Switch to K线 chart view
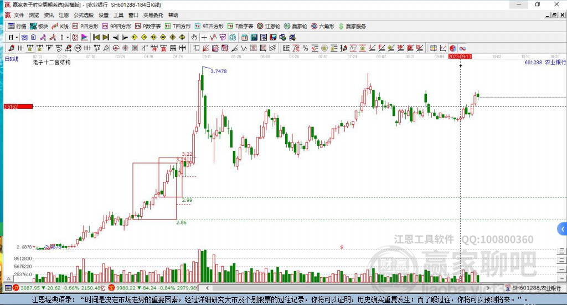This screenshot has width=567, height=305. click(60, 26)
